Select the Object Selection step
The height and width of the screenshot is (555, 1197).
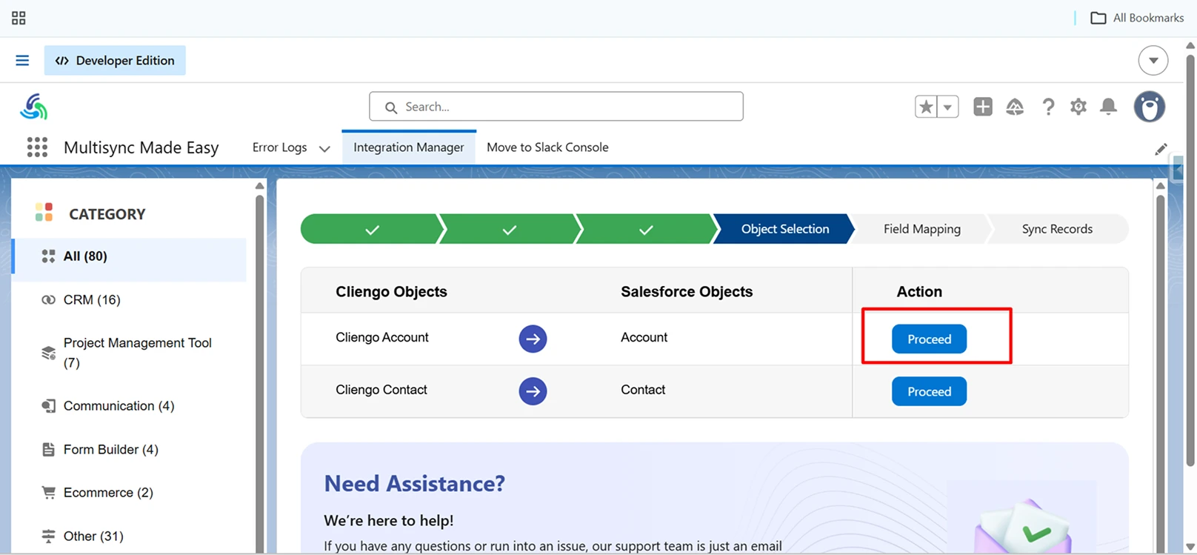coord(784,229)
